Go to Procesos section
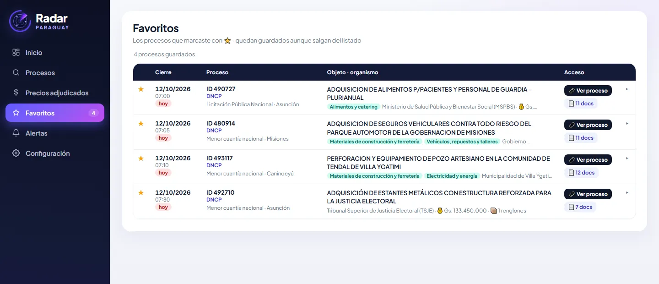Viewport: 659px width, 284px height. pyautogui.click(x=55, y=72)
